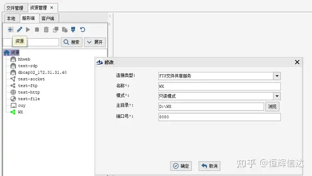Select the test-socket resource
Viewport: 312px width, 176px height.
tap(31, 79)
